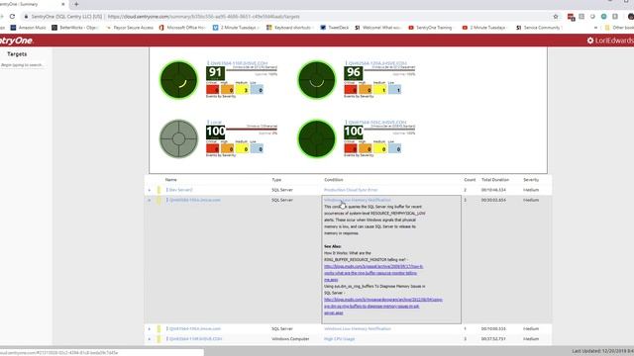The height and width of the screenshot is (356, 634).
Task: Sort the table by the Condition column
Action: coord(334,180)
